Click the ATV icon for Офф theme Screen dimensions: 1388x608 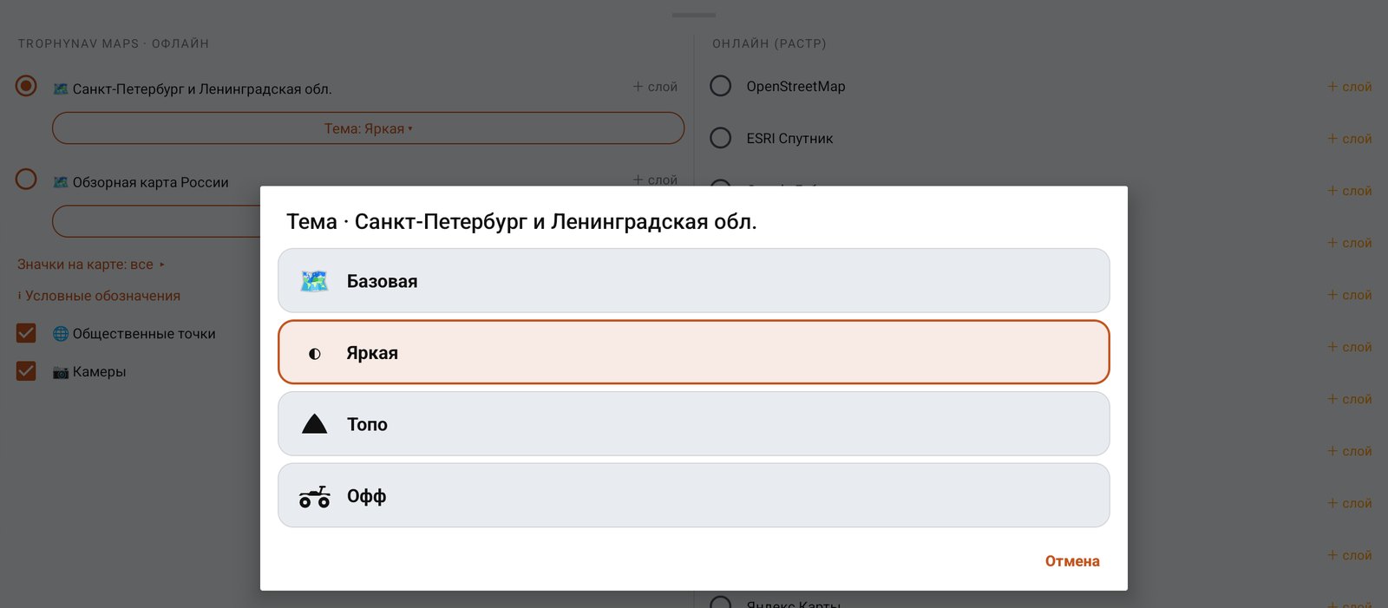[314, 496]
